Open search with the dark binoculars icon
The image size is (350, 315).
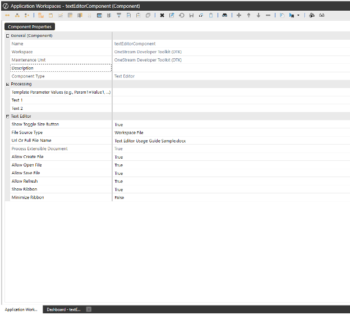pyautogui.click(x=225, y=15)
